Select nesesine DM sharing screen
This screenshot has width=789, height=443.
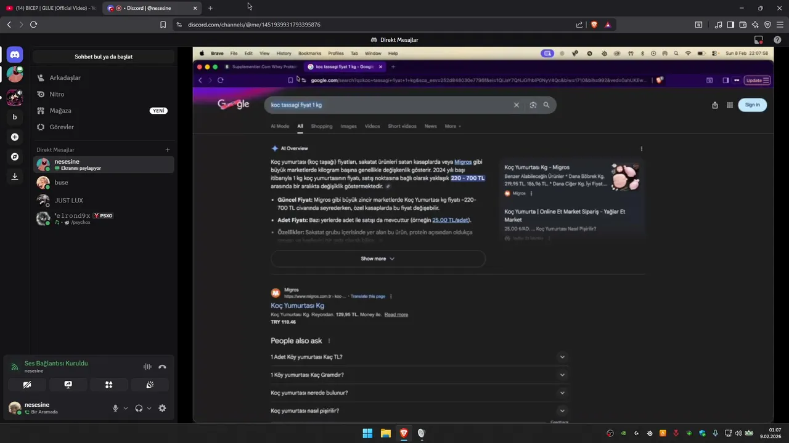104,164
